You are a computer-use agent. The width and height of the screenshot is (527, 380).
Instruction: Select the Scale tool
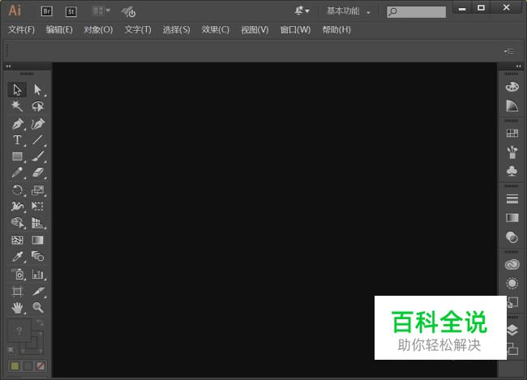(37, 190)
